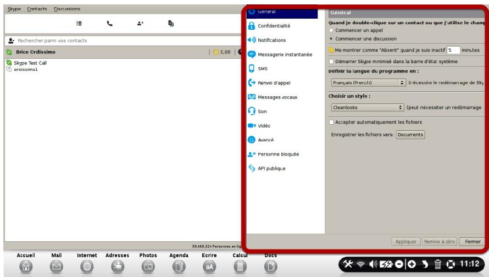Click the mobile phone icon for SMS
The image size is (489, 277).
tap(251, 68)
